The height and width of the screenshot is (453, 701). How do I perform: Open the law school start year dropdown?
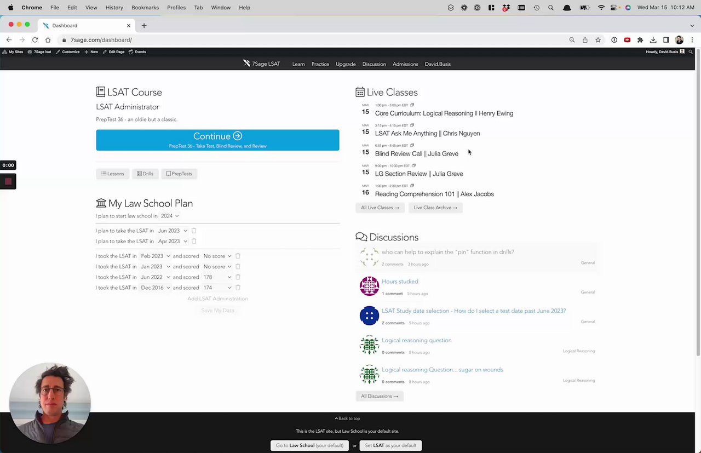click(x=170, y=216)
